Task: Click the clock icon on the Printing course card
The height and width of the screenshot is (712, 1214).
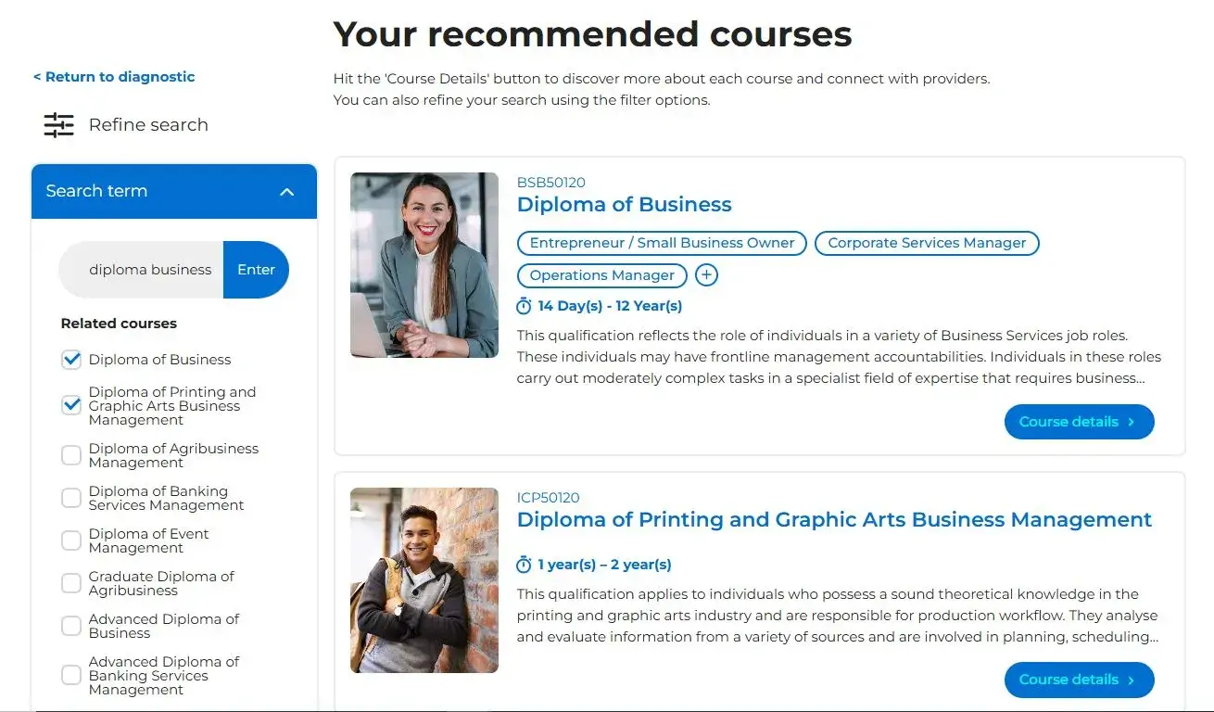Action: [525, 564]
